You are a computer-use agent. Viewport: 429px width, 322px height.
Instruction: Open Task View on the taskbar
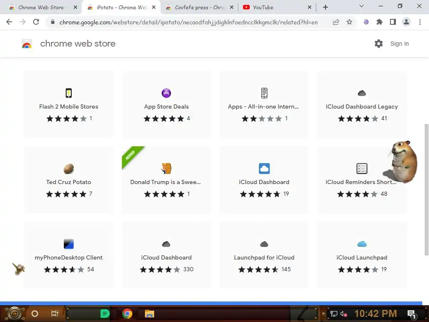(55, 314)
